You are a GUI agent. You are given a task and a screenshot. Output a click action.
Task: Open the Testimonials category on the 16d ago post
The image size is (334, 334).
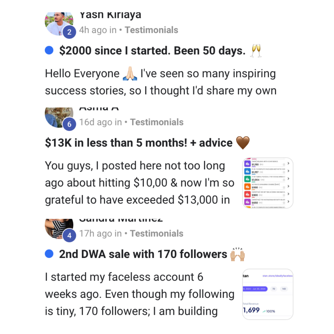(x=157, y=122)
